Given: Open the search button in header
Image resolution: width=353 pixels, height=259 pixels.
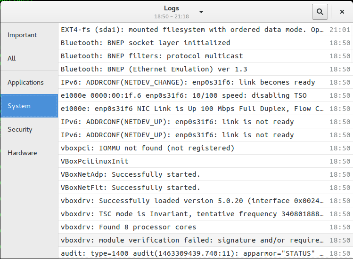Looking at the screenshot, I should (x=320, y=12).
